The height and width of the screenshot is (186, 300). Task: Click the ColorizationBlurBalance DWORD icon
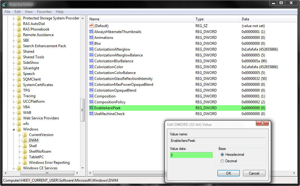[91, 61]
